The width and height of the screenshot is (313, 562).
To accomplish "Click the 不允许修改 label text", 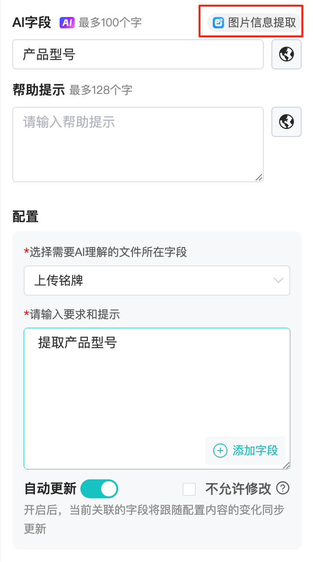I will [x=238, y=489].
